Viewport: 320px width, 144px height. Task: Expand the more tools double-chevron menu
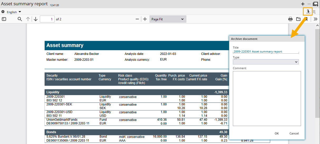pos(316,19)
